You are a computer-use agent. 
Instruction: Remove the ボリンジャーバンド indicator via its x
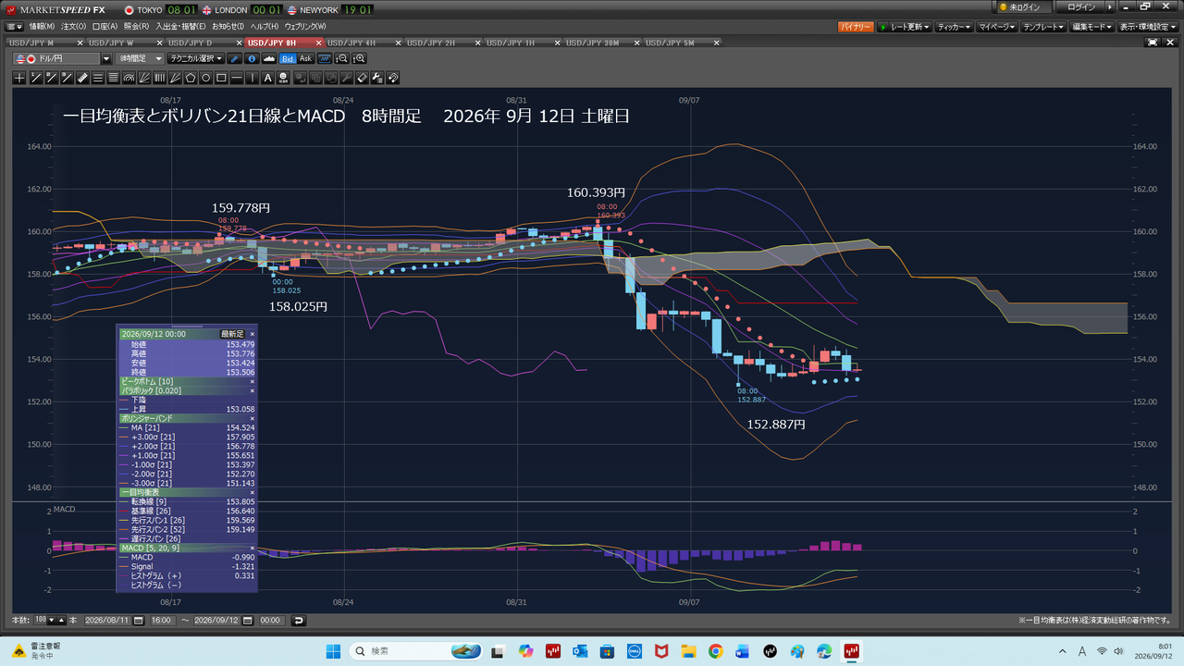coord(252,418)
